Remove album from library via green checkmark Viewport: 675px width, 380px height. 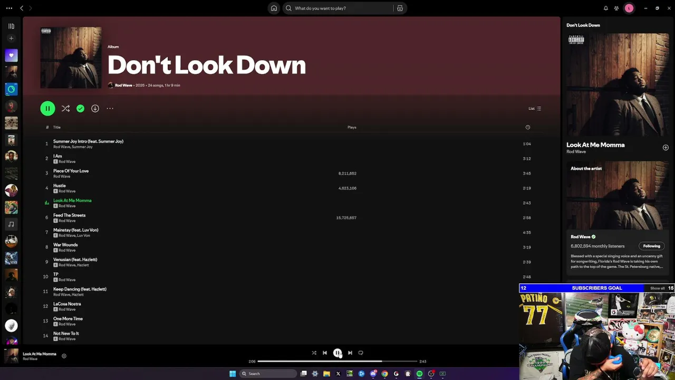[x=80, y=108]
